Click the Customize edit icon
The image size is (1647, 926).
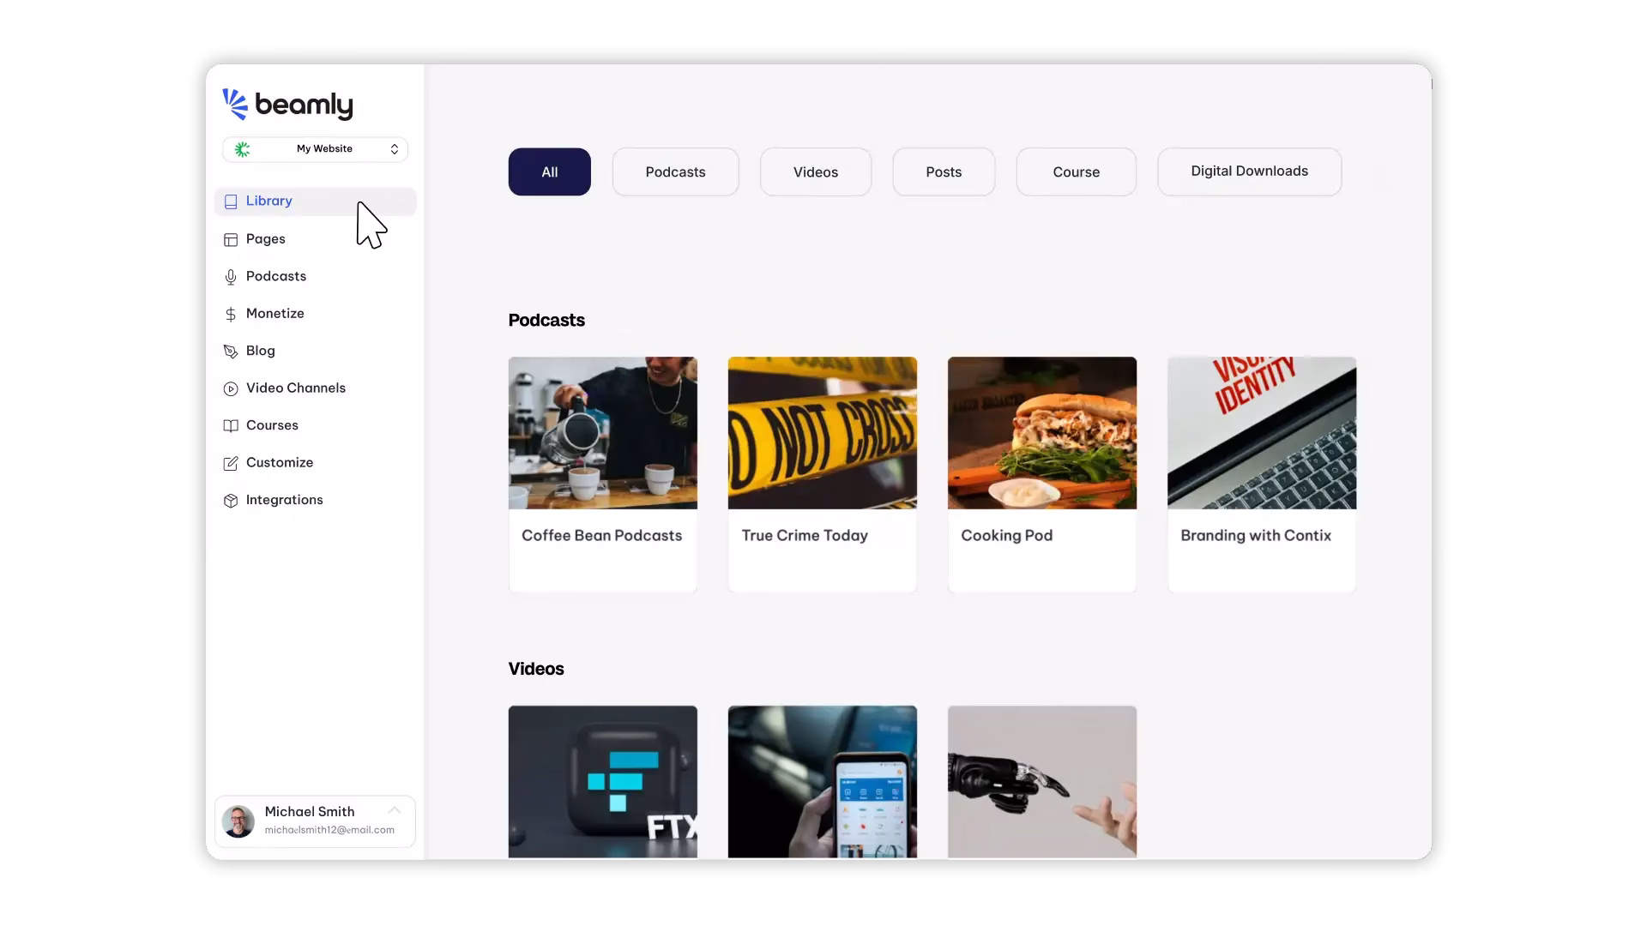(231, 464)
